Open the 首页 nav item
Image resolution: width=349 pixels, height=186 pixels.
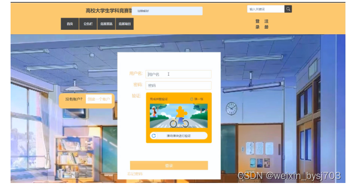coord(70,24)
